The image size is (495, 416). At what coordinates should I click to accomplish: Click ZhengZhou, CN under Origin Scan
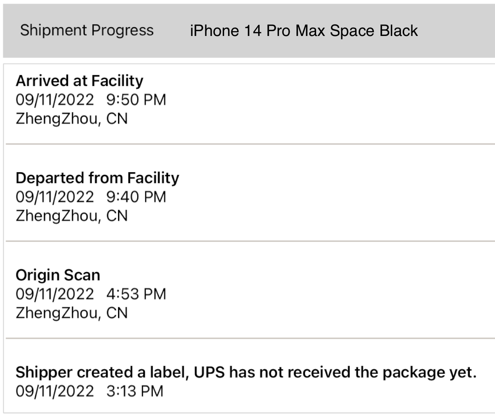pyautogui.click(x=72, y=313)
